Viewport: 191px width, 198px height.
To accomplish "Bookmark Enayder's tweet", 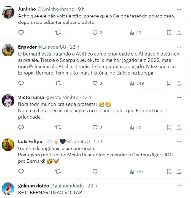I will [x=169, y=83].
